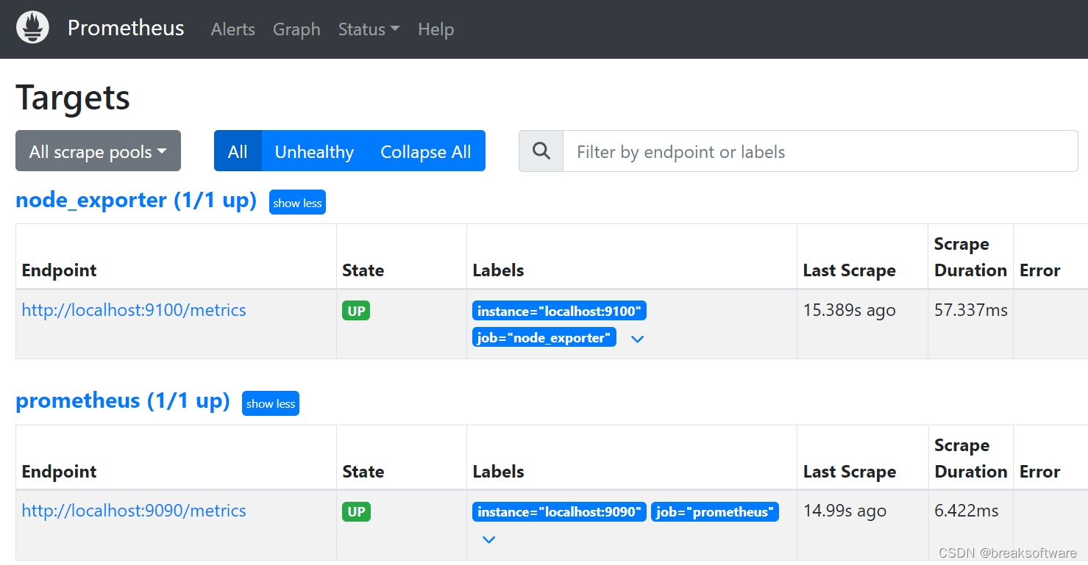Go to the Alerts page
Image resolution: width=1088 pixels, height=565 pixels.
pos(232,29)
